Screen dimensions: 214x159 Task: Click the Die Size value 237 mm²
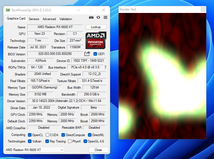(75, 41)
